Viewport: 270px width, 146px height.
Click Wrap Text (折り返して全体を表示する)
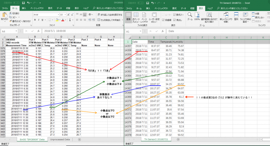click(x=110, y=15)
